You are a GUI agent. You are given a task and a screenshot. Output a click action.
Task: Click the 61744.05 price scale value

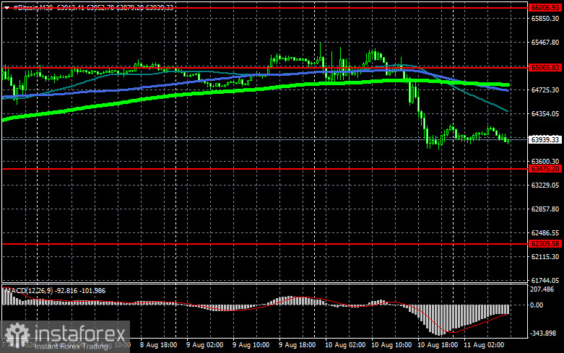pos(545,280)
